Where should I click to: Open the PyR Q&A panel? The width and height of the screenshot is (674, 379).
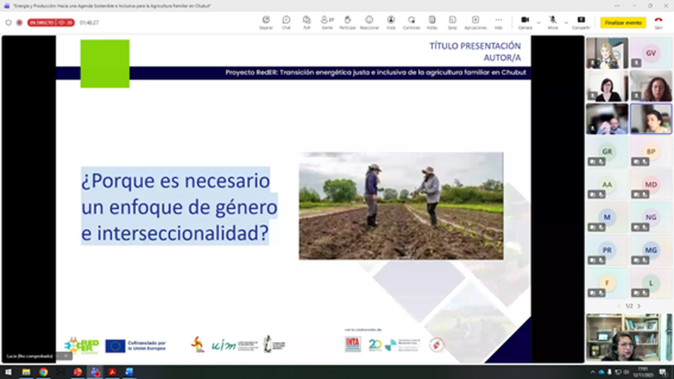(x=307, y=22)
